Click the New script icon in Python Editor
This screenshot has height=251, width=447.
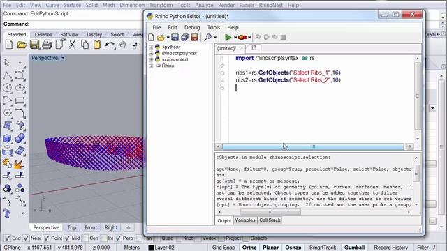pos(151,37)
